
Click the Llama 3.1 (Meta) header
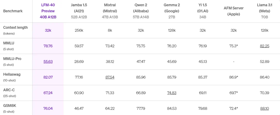(264, 11)
